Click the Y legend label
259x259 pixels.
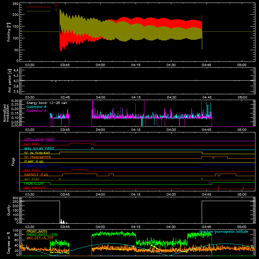point(56,10)
